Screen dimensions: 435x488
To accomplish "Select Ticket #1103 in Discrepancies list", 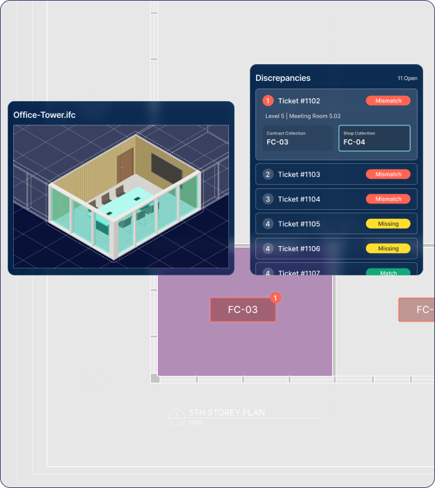I will pos(336,174).
